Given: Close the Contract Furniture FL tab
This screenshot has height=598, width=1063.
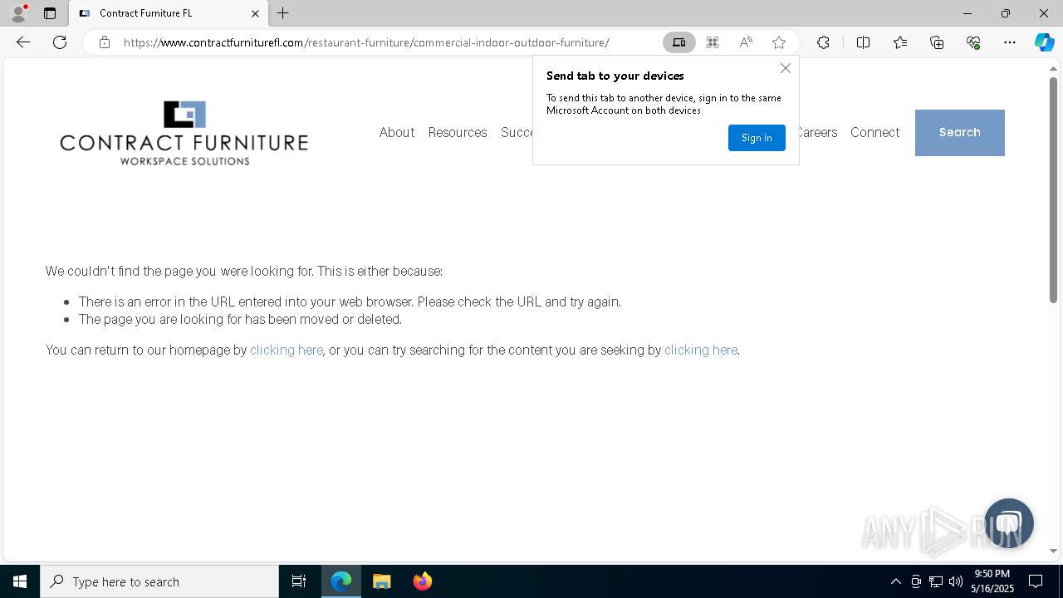Looking at the screenshot, I should tap(255, 13).
